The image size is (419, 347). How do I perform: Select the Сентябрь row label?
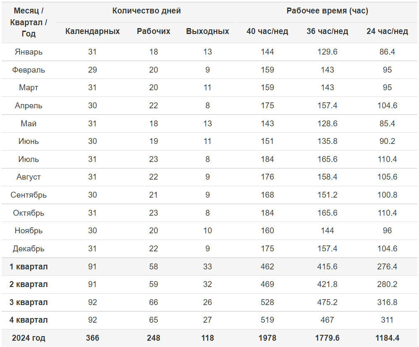[29, 195]
